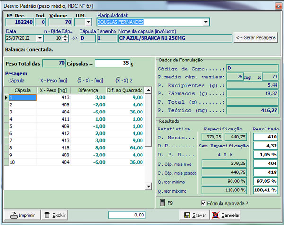Click the D.P. result 4,32
Viewport: 284px width, 225px height.
click(266, 146)
